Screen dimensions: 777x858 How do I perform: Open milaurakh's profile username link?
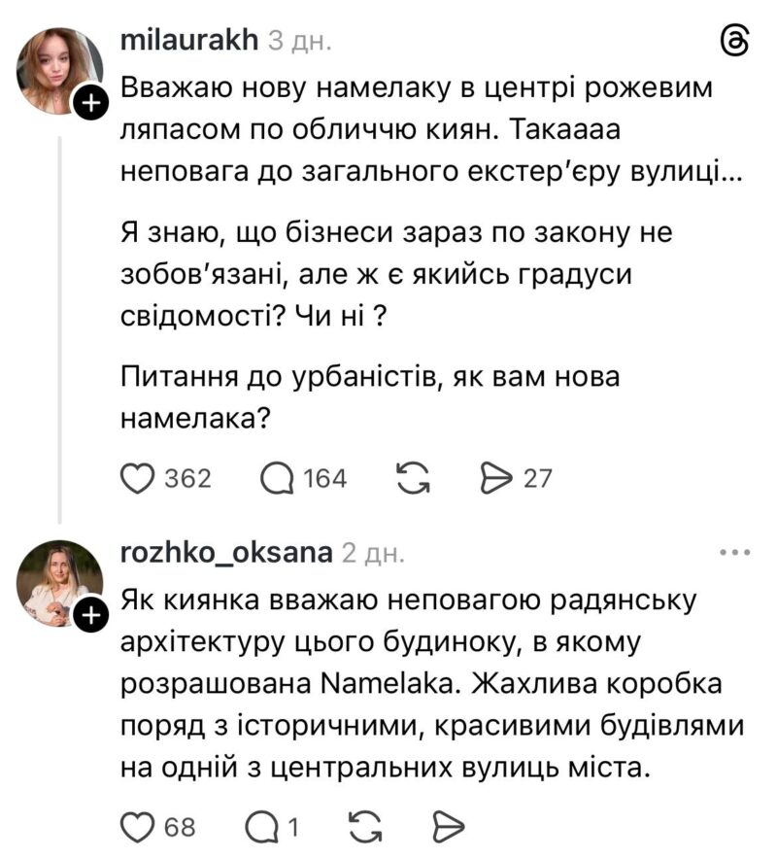point(188,40)
